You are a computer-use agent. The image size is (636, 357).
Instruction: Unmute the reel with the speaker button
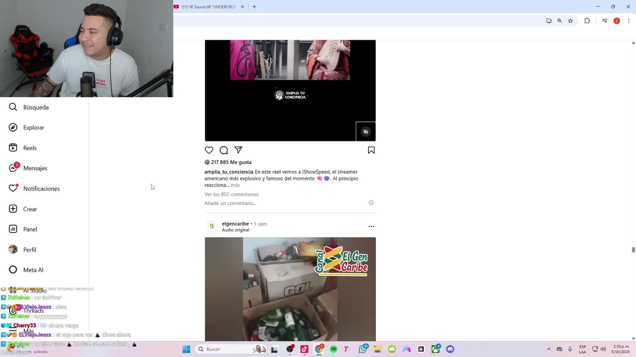click(x=366, y=132)
